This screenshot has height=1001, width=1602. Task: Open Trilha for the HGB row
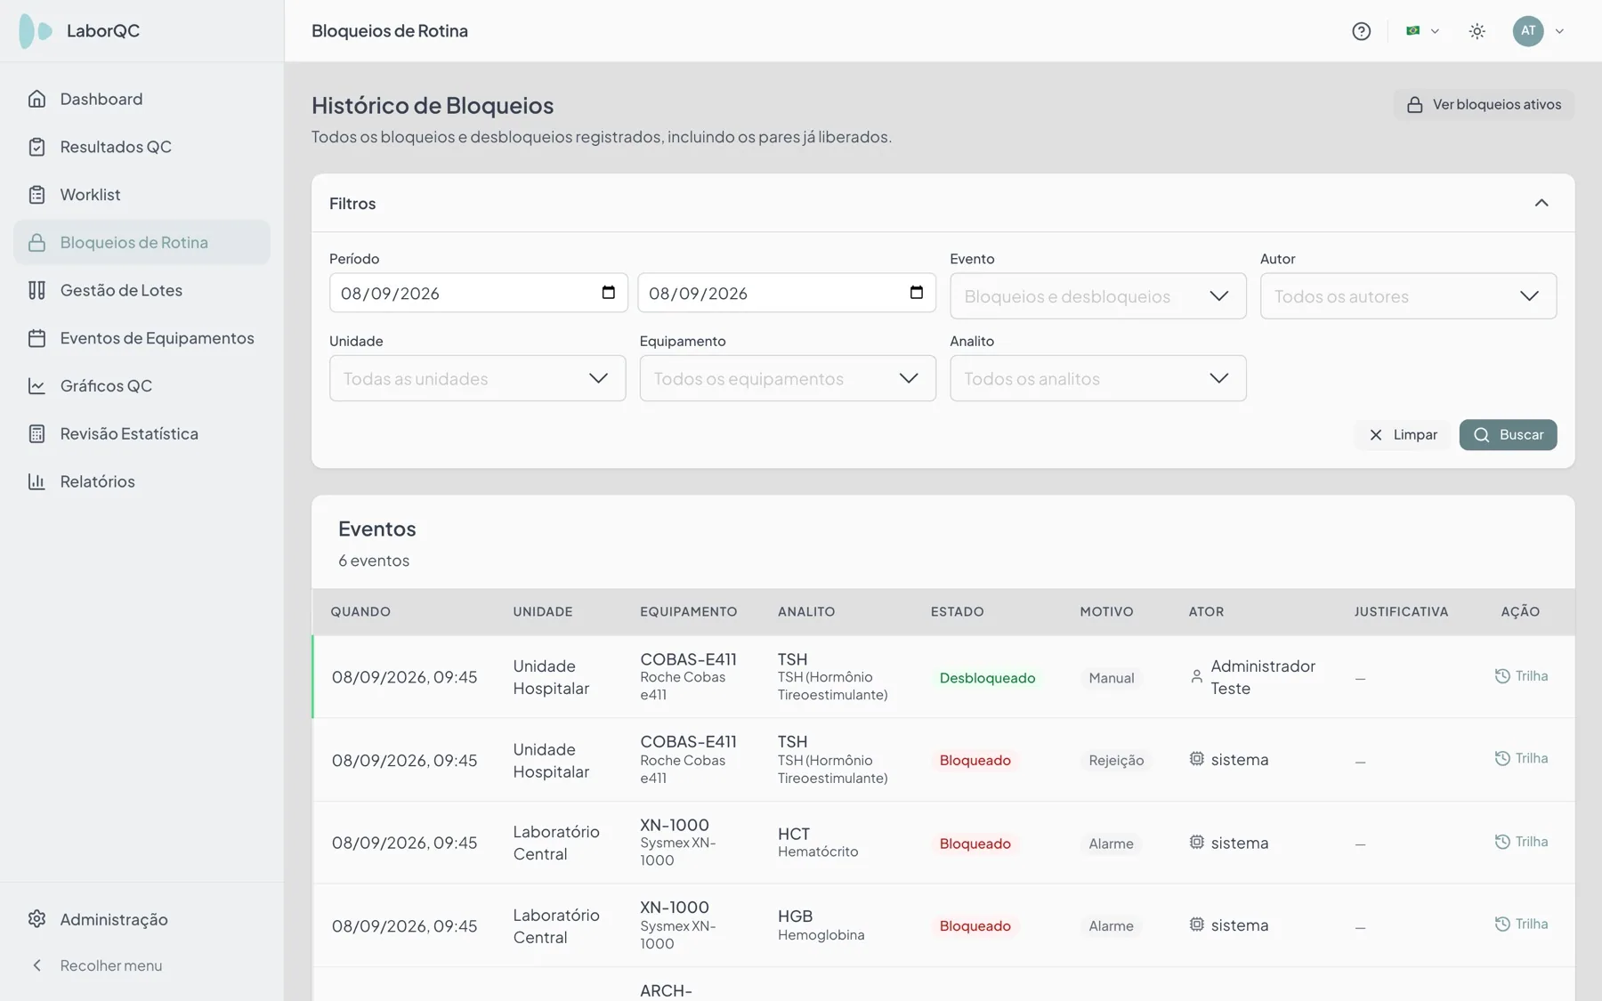(x=1521, y=924)
